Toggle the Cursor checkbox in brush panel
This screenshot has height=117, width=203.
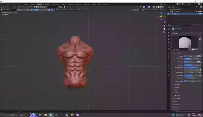(175, 95)
